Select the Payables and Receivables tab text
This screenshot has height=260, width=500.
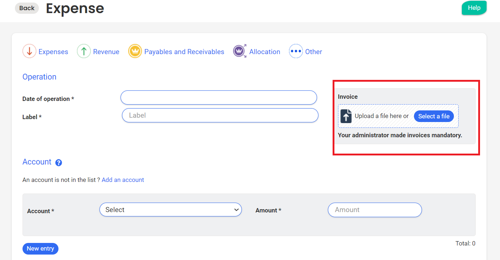point(184,52)
